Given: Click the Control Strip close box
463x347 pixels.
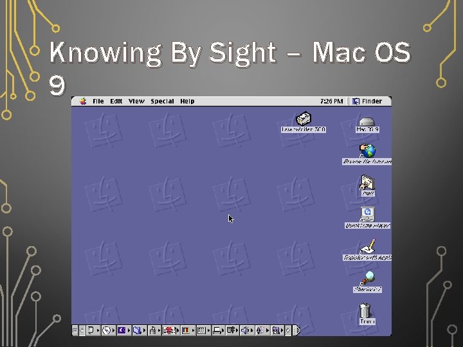Looking at the screenshot, I should click(75, 330).
